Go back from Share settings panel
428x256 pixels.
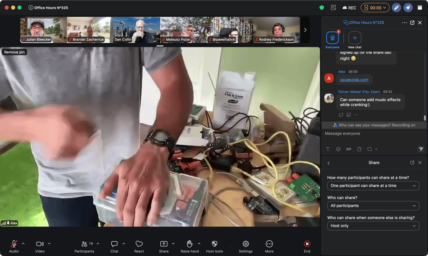329,163
